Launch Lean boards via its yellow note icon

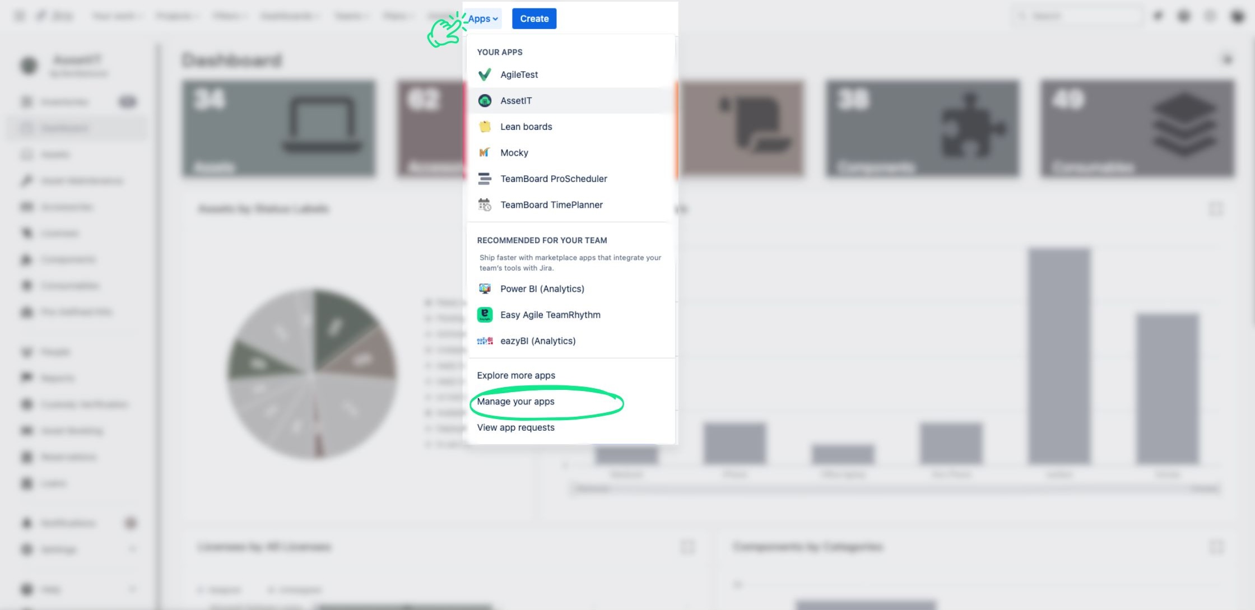pos(485,127)
